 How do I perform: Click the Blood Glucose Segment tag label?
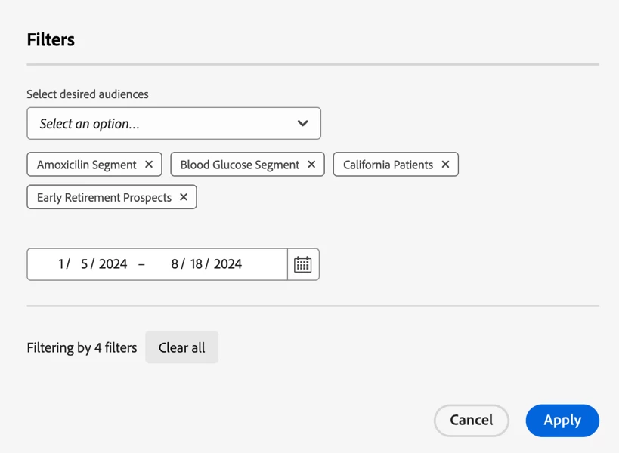[240, 165]
